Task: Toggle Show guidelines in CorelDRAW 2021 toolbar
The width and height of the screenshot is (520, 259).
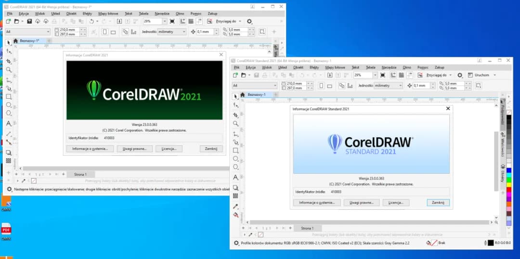Action: (x=199, y=21)
